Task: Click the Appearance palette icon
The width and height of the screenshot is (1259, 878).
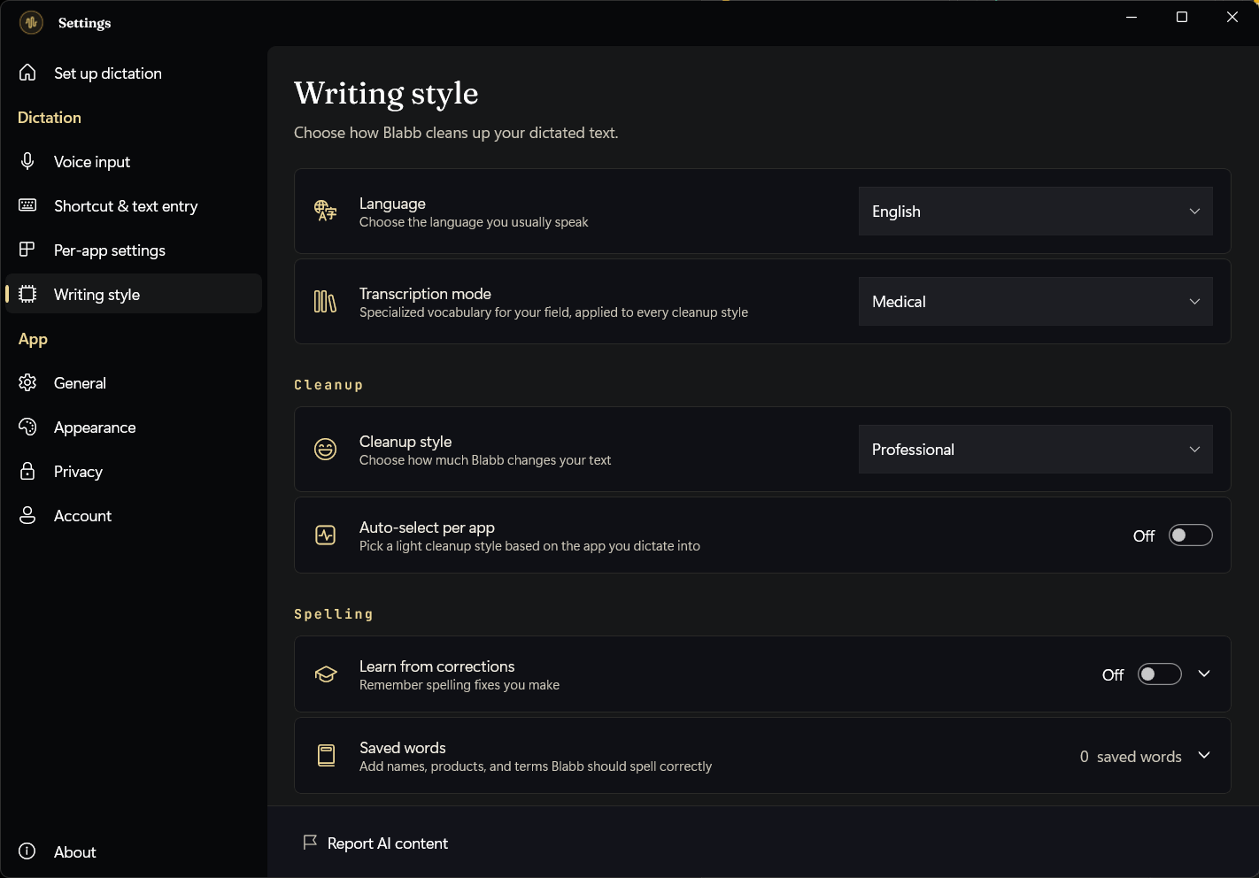Action: (x=27, y=427)
